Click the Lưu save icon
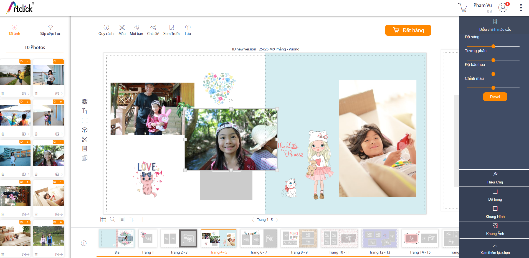The width and height of the screenshot is (529, 258). pyautogui.click(x=188, y=27)
